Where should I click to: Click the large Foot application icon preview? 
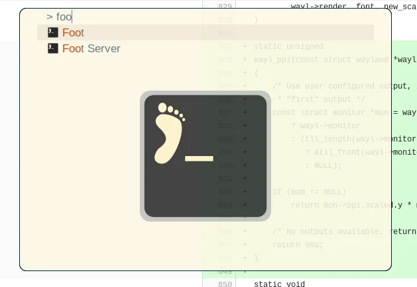(x=206, y=156)
